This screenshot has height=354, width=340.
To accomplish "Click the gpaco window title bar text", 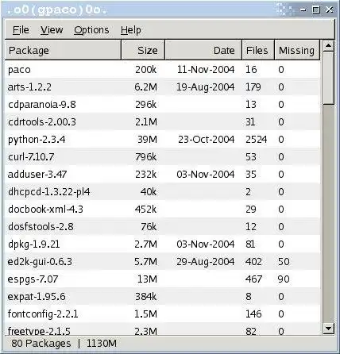I will click(57, 10).
